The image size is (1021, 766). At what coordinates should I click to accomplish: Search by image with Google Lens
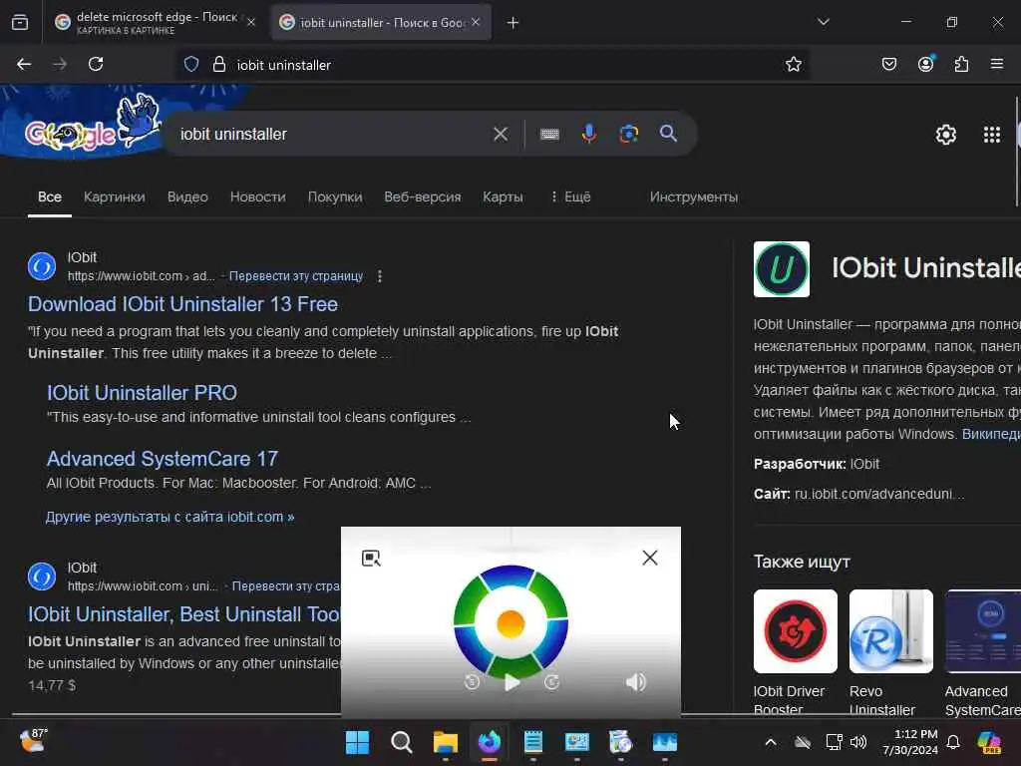[x=628, y=134]
